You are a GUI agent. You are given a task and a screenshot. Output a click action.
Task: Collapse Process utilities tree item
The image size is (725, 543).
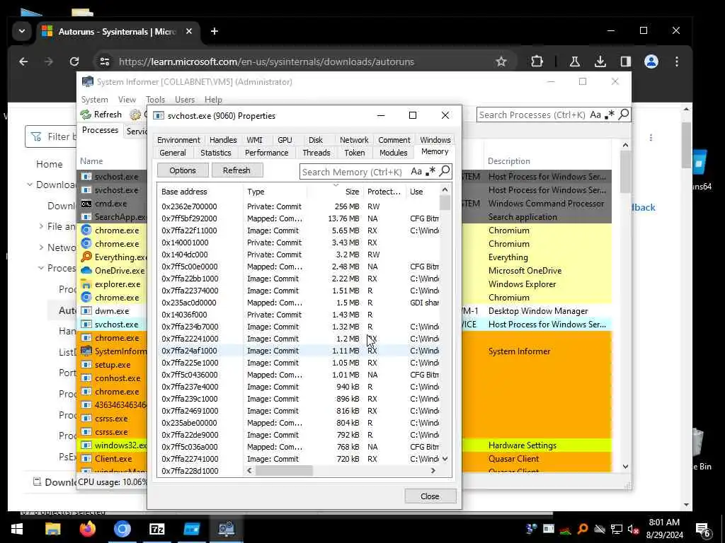[41, 268]
